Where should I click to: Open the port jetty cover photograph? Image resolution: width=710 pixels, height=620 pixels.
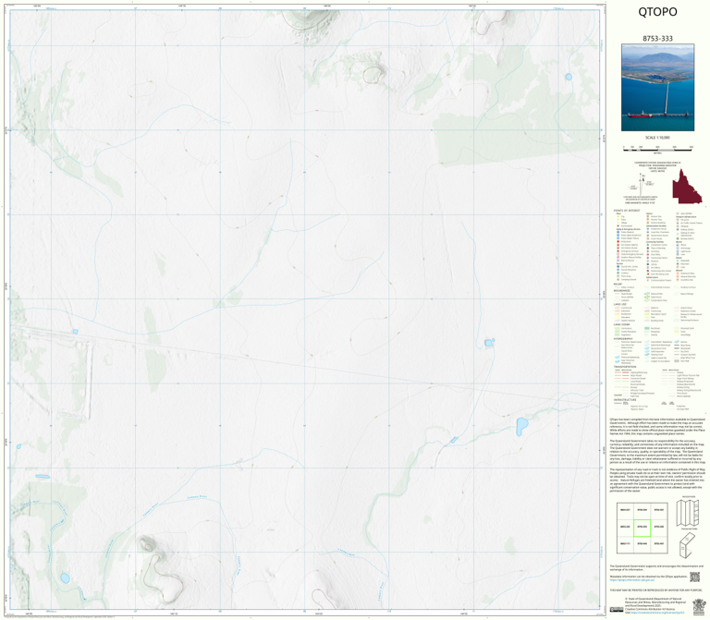click(657, 88)
